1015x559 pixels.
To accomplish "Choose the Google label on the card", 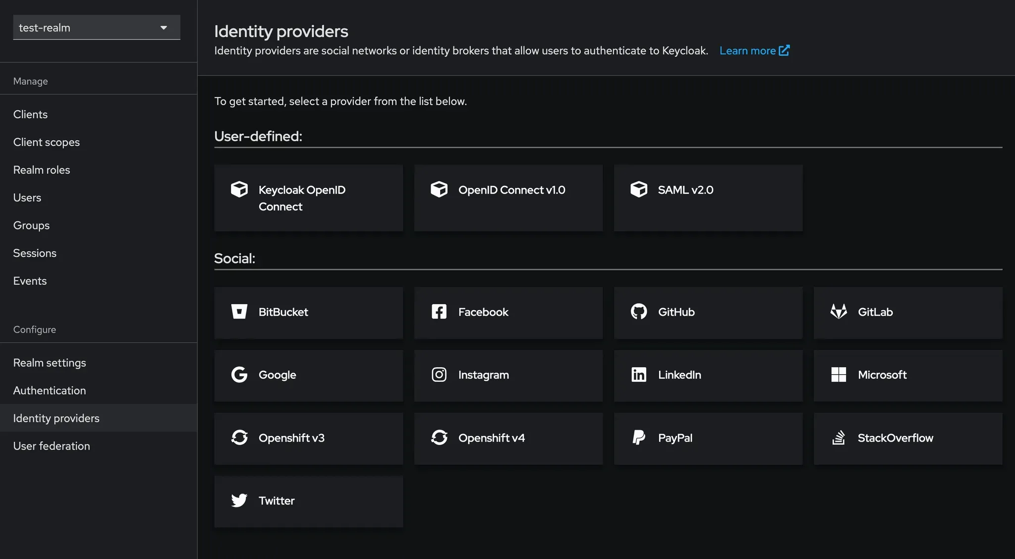I will (277, 375).
